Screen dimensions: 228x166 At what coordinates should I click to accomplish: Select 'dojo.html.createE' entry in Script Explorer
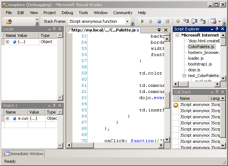[204, 41]
